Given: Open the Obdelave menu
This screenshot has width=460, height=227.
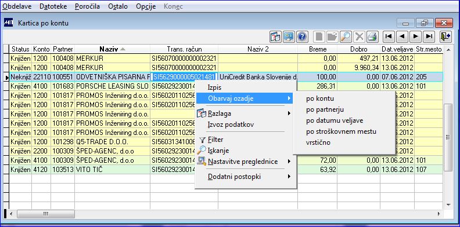Looking at the screenshot, I should point(17,6).
